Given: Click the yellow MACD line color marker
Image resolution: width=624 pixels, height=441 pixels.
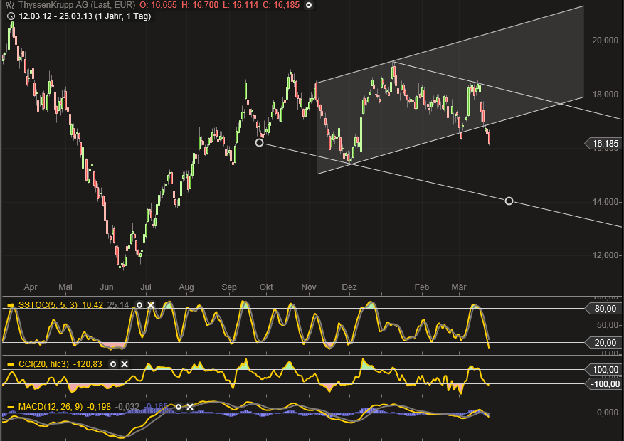Looking at the screenshot, I should [11, 407].
